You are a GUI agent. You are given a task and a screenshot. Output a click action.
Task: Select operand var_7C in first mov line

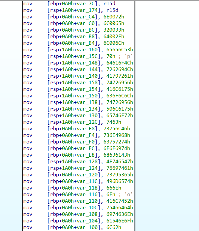click(86, 4)
